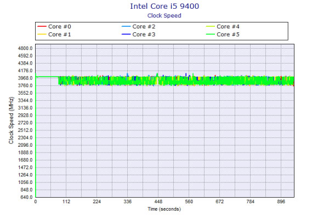Select the 'Core #5' legend label
This screenshot has width=329, height=219.
[228, 34]
